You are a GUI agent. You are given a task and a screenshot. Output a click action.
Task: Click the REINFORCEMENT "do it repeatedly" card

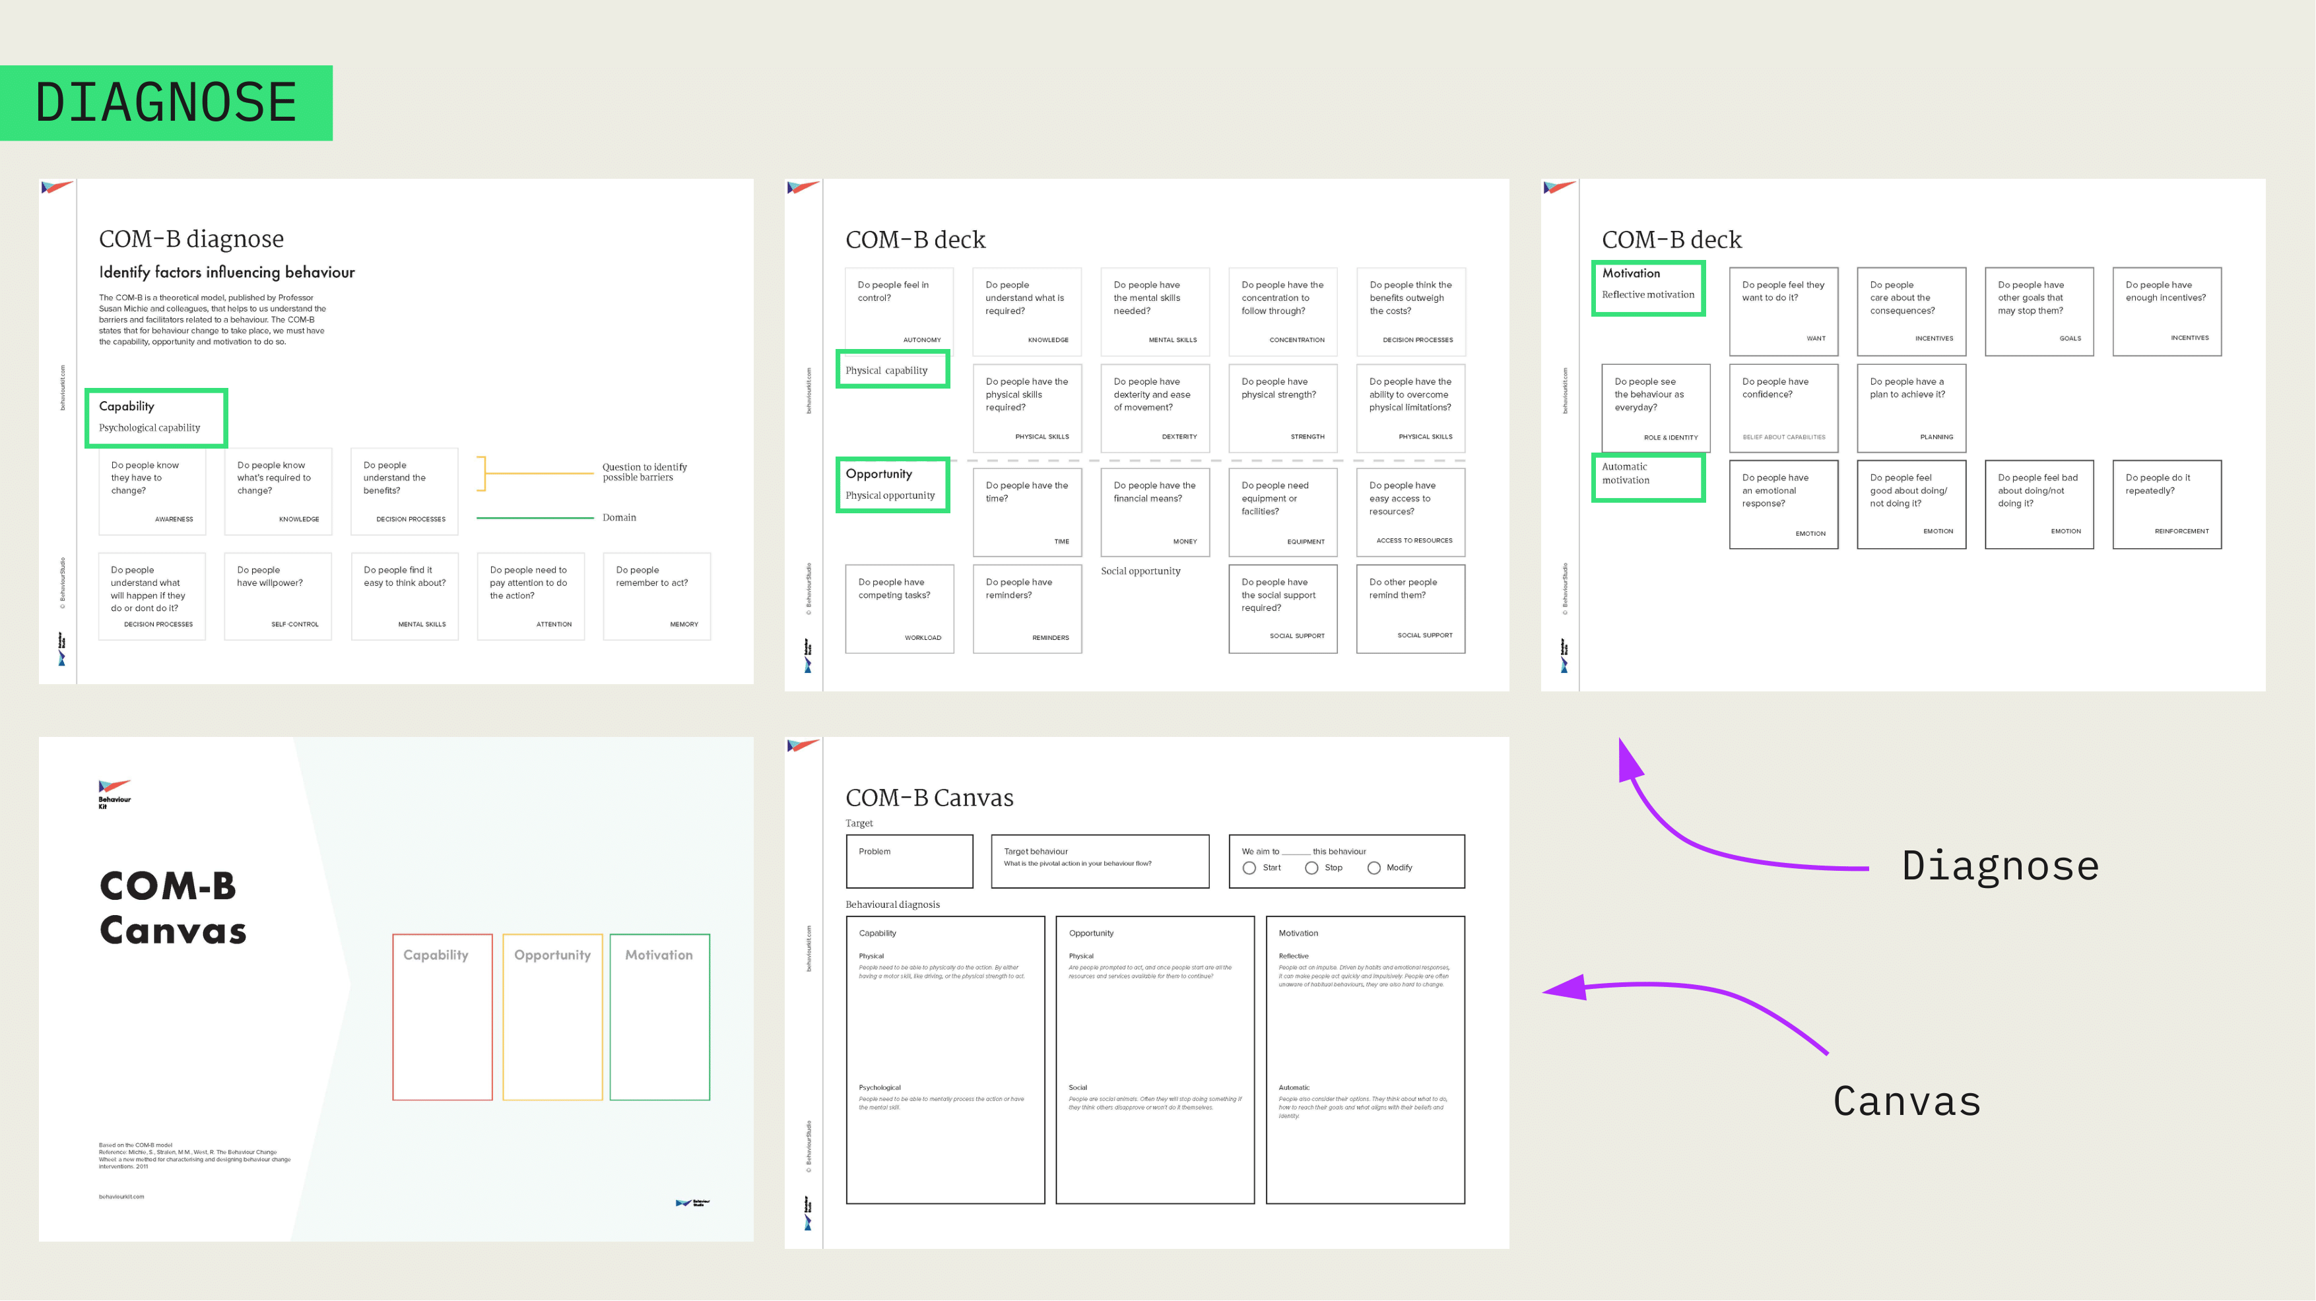pos(2167,505)
